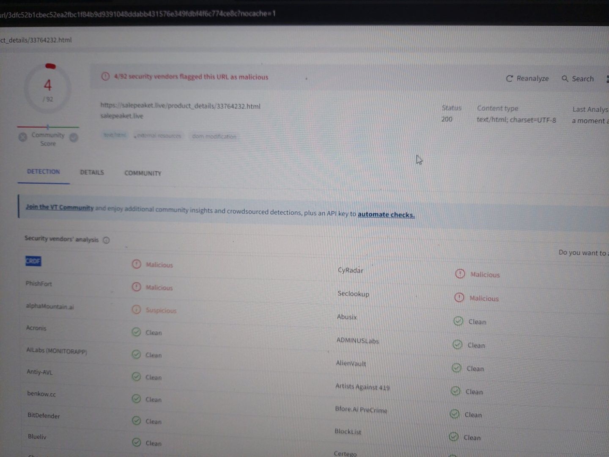Viewport: 609px width, 457px height.
Task: Click the PhishFort vendor name
Action: point(39,284)
